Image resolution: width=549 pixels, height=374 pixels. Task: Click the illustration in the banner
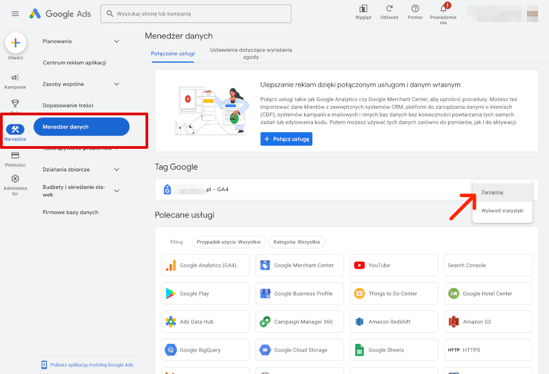pos(211,111)
